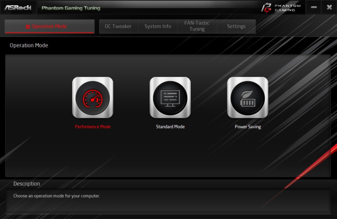The image size is (337, 219).
Task: Click the red grid icon on Operation Mode tab
Action: (28, 27)
